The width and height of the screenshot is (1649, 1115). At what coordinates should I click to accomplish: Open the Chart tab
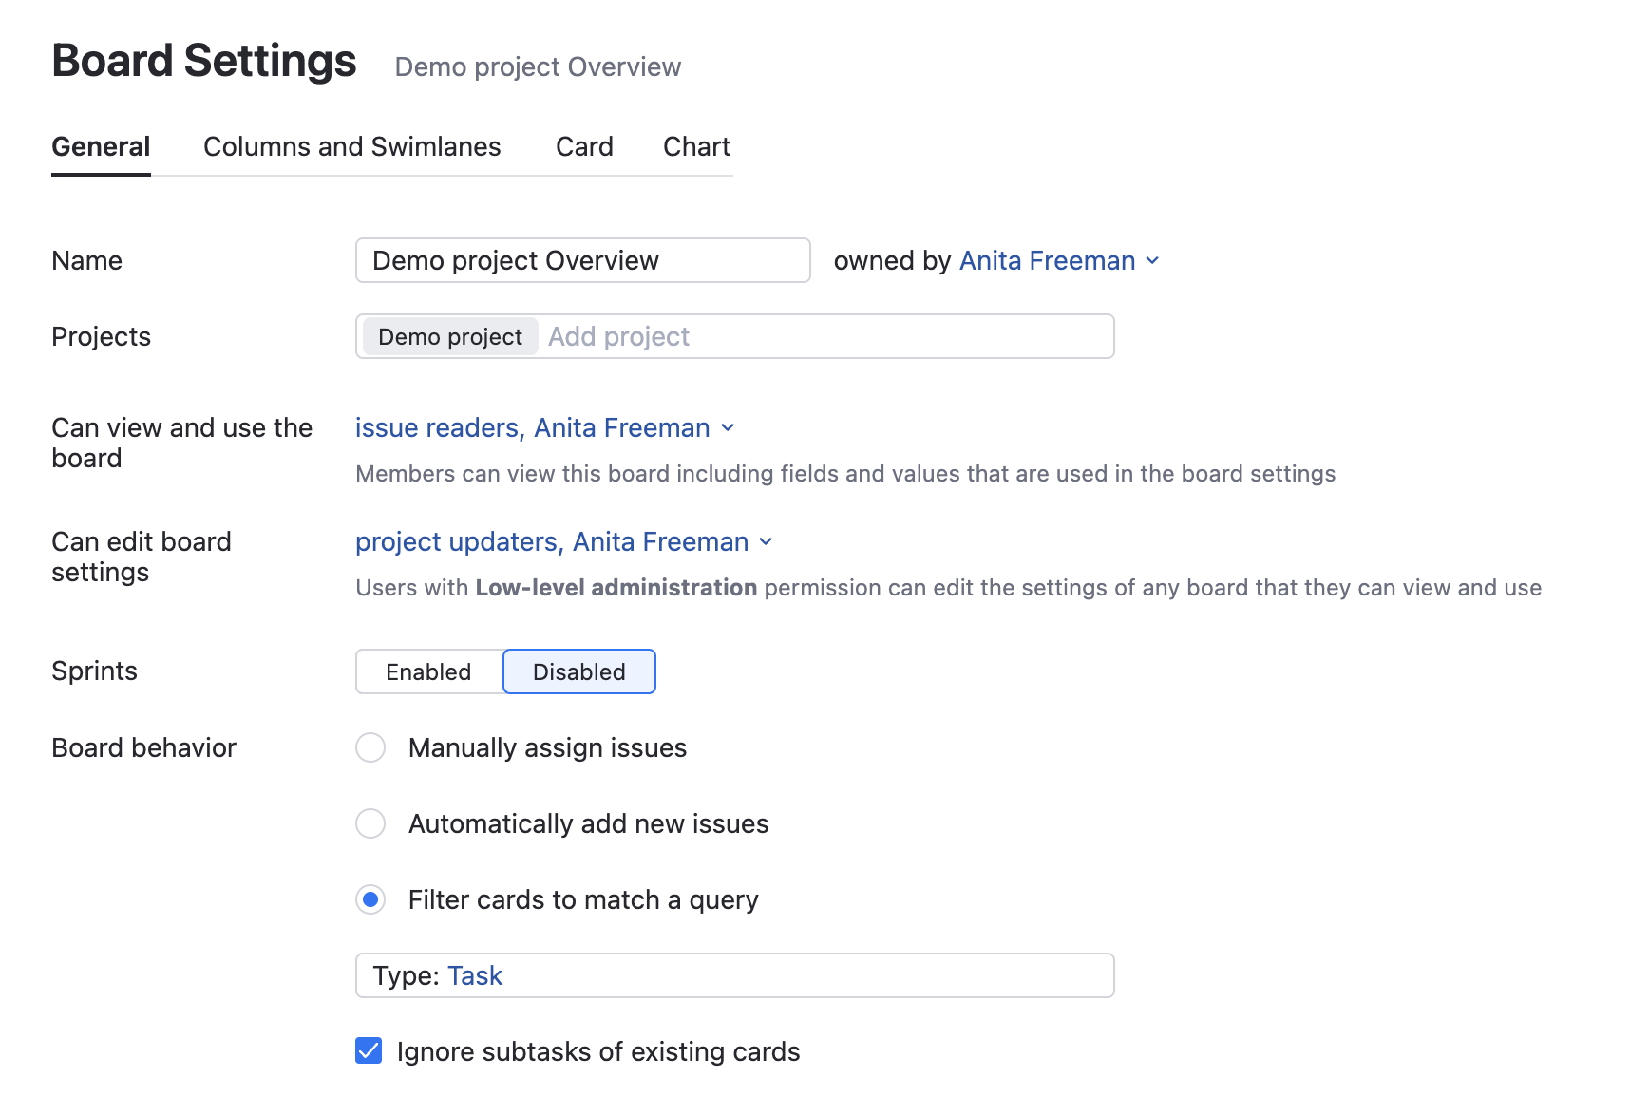click(x=696, y=147)
